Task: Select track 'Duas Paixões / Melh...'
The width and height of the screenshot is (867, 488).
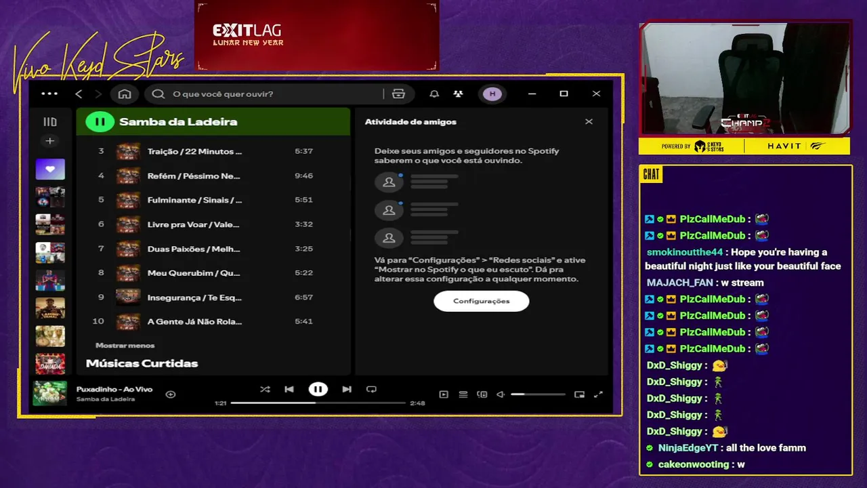Action: point(194,249)
